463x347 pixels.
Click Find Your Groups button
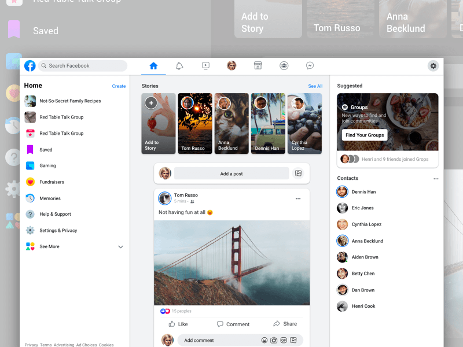tap(365, 135)
